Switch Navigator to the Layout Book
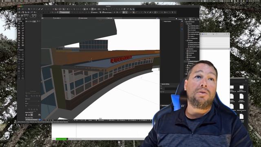The image size is (261, 147). click(x=196, y=19)
